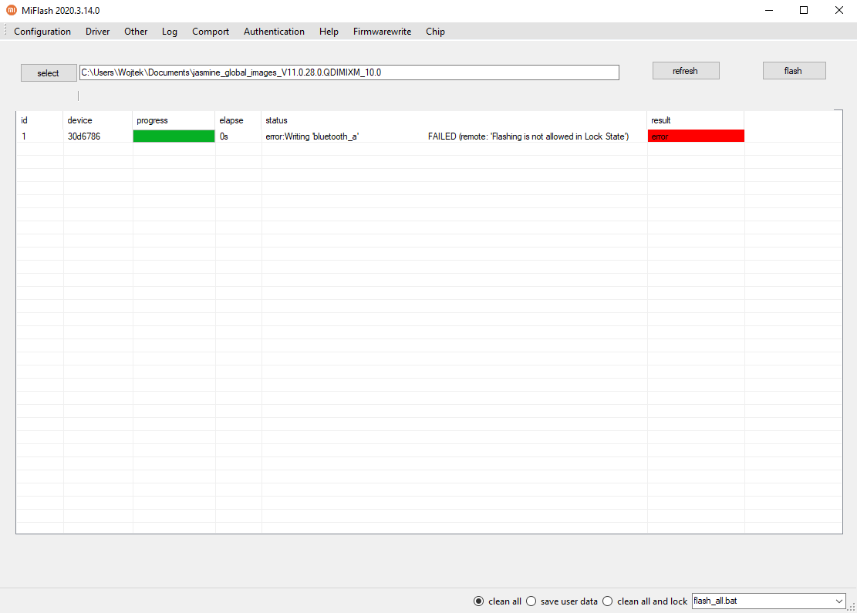Click the id cell '1' in first row
857x613 pixels.
pyautogui.click(x=23, y=136)
